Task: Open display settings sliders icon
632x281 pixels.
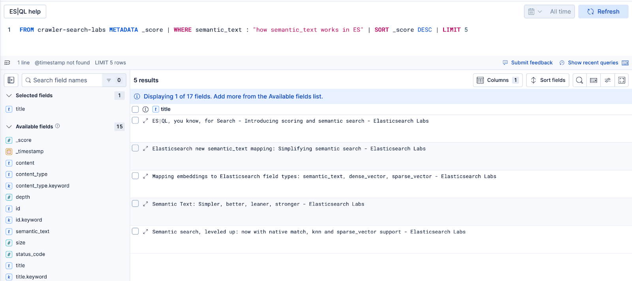Action: pyautogui.click(x=608, y=80)
